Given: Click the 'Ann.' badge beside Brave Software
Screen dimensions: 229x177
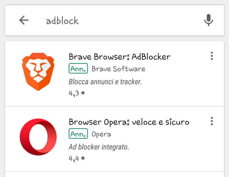Looking at the screenshot, I should tap(79, 69).
